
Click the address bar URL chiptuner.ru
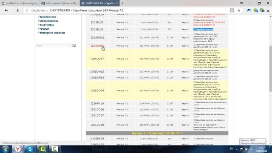(39, 10)
